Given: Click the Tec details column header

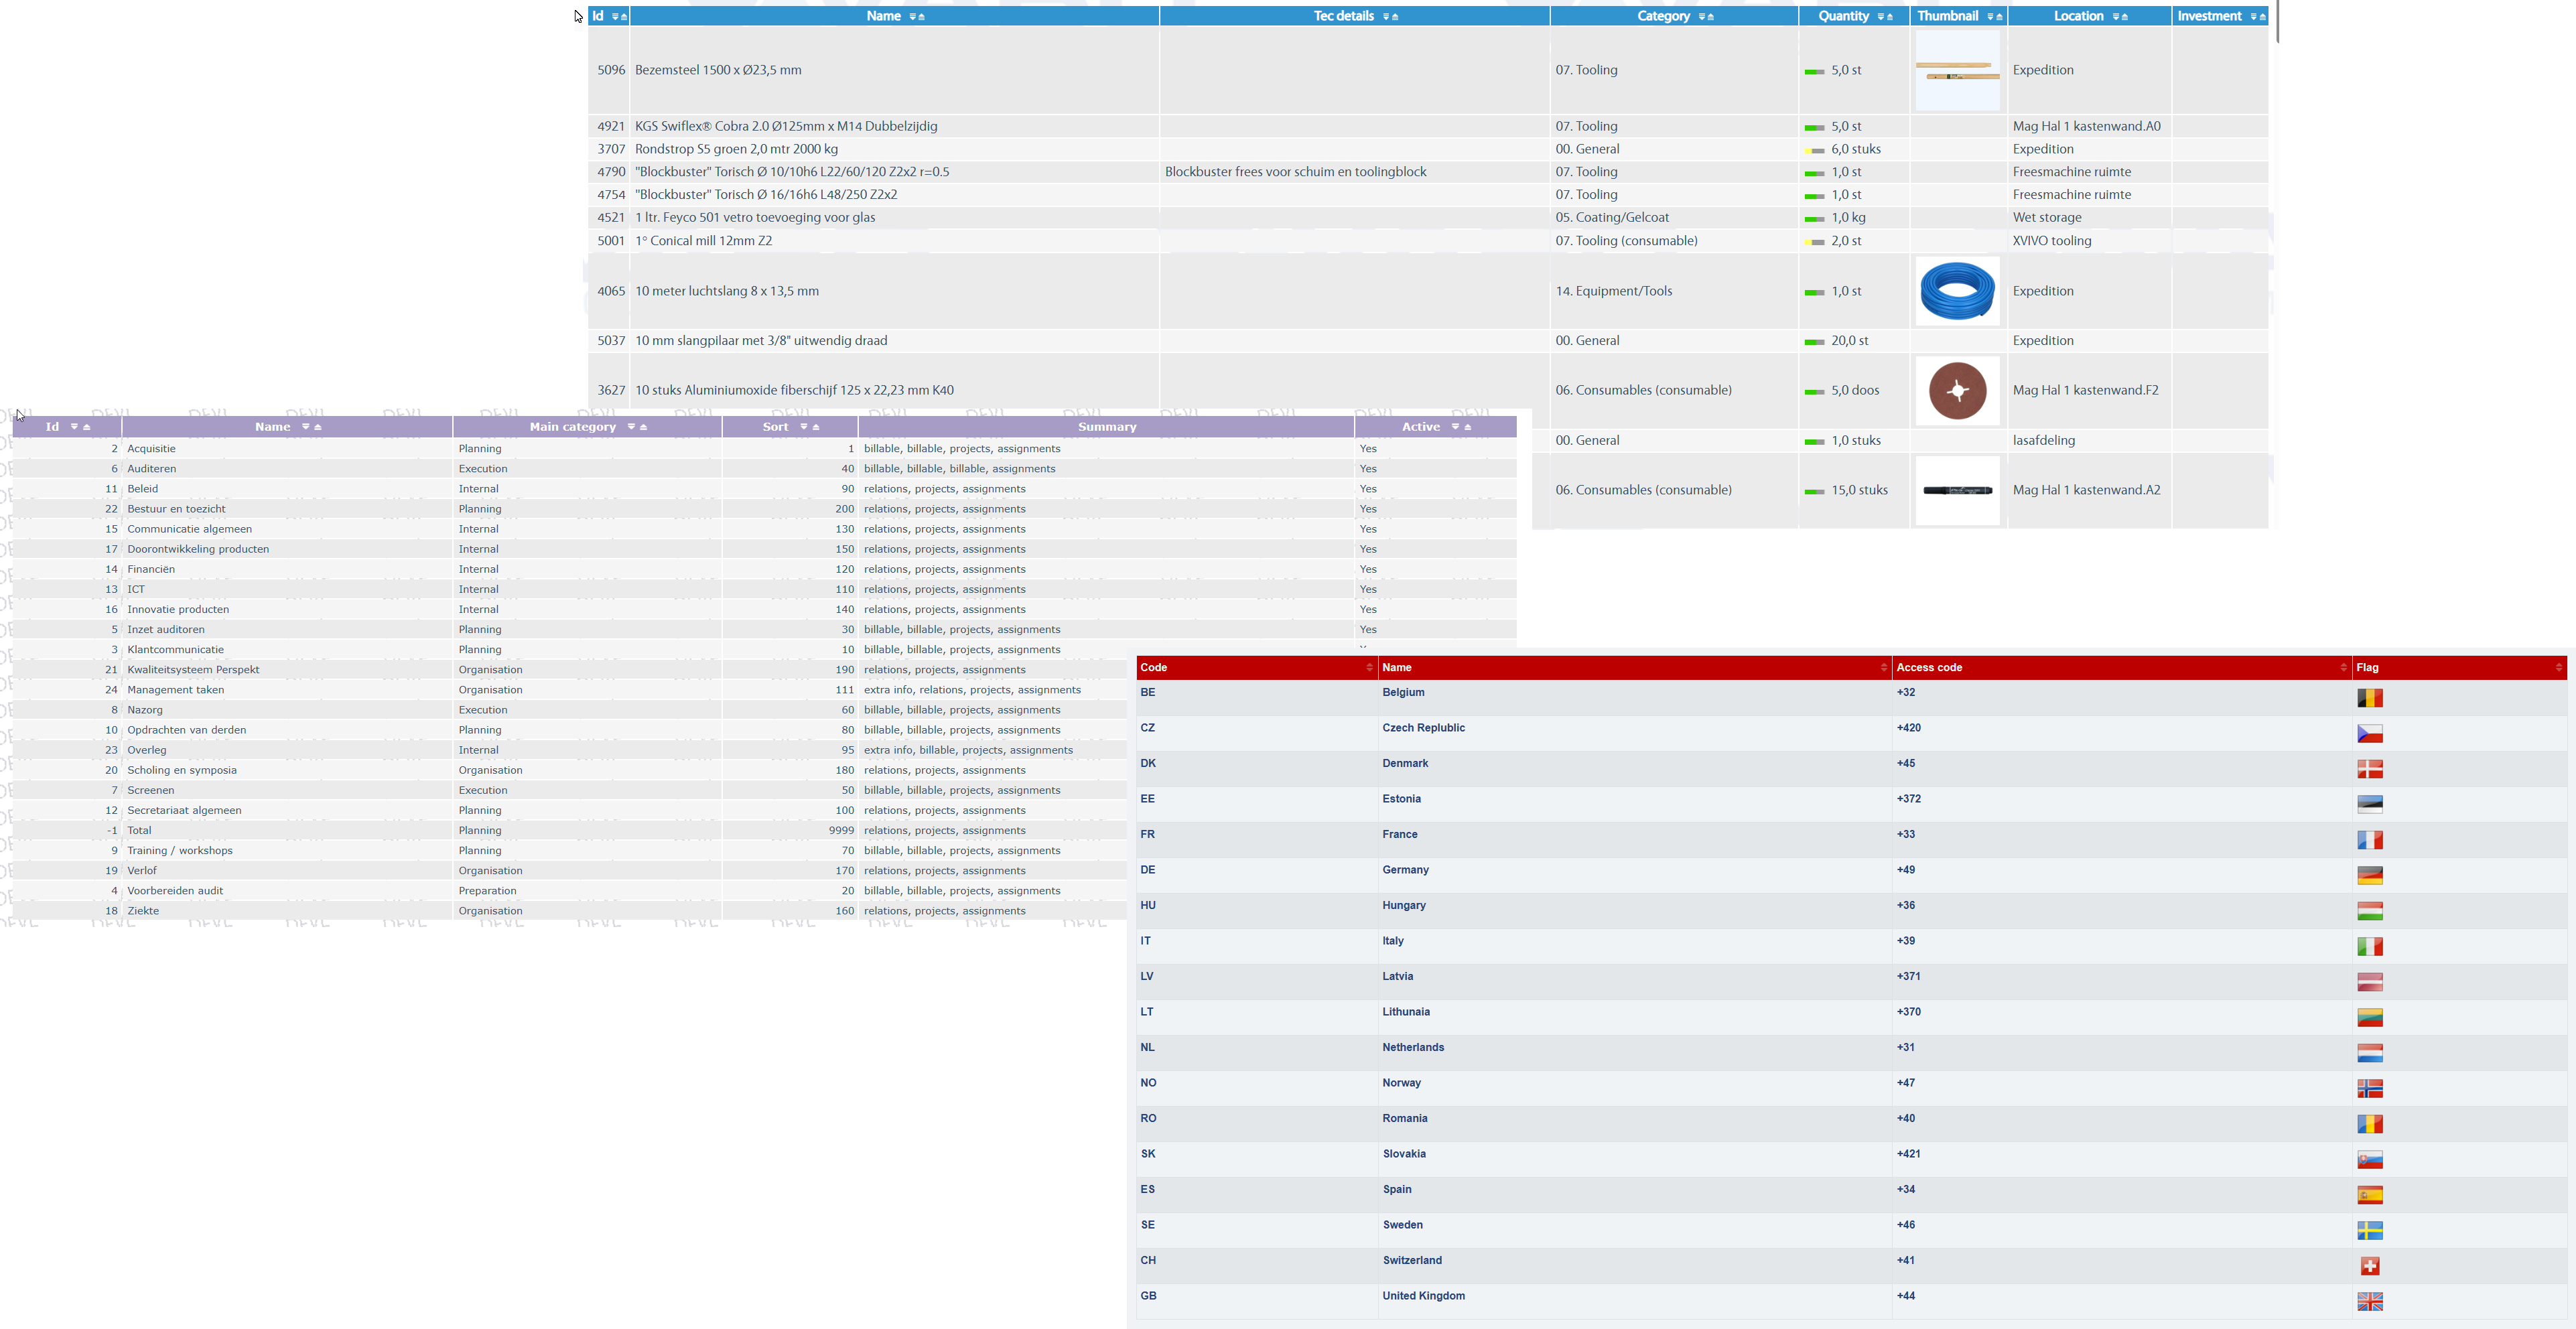Looking at the screenshot, I should 1343,16.
